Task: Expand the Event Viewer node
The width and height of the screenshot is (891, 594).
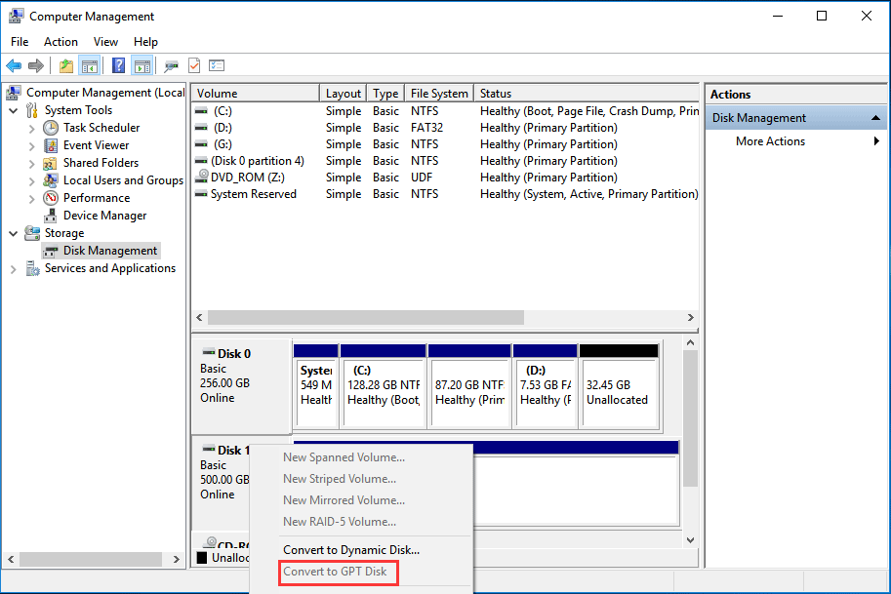Action: (32, 146)
